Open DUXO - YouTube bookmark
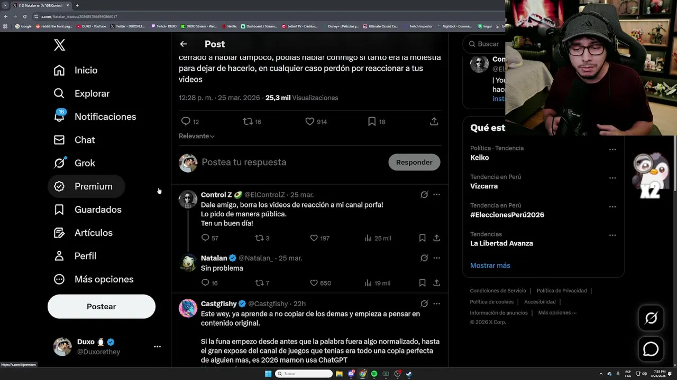Image resolution: width=677 pixels, height=380 pixels. 92,26
